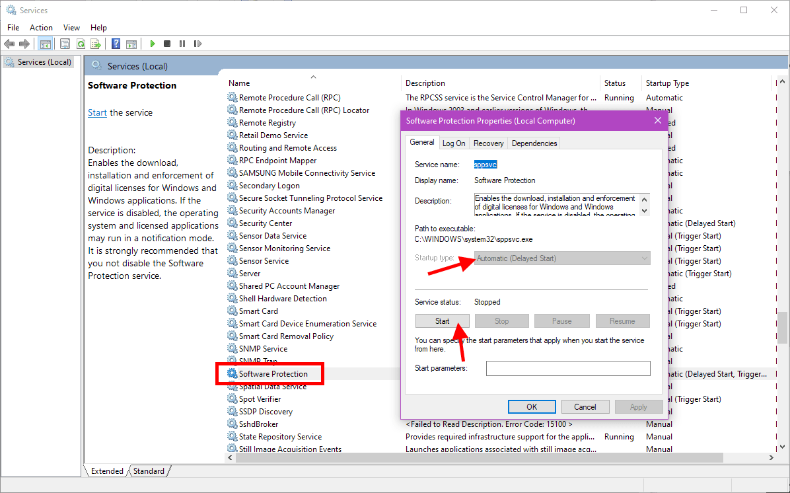This screenshot has width=790, height=493.
Task: Pause a service using toolbar pause icon
Action: click(181, 44)
